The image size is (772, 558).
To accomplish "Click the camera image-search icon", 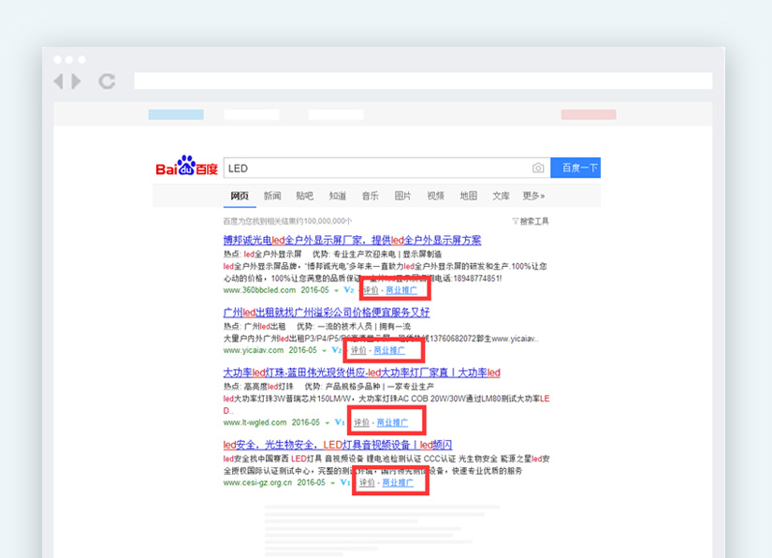I will point(538,169).
